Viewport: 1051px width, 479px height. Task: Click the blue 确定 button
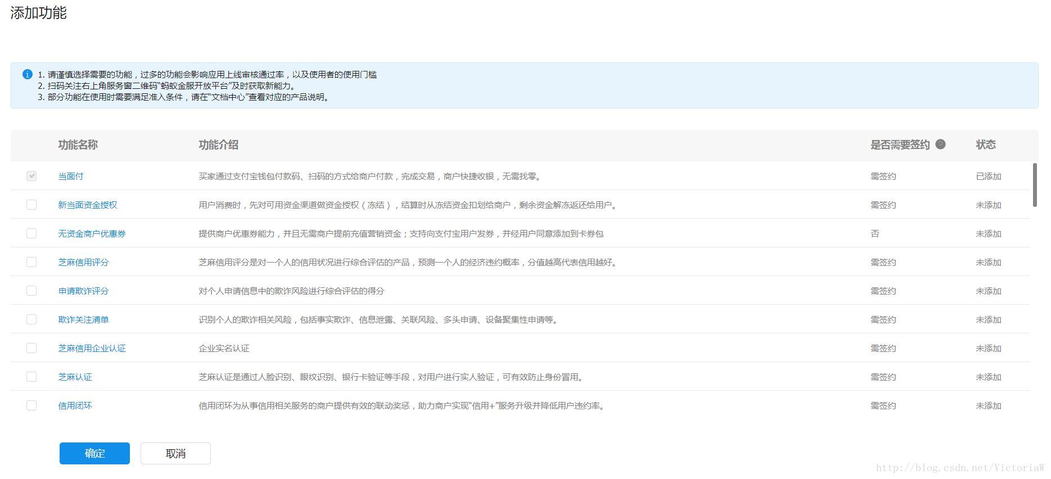point(94,453)
